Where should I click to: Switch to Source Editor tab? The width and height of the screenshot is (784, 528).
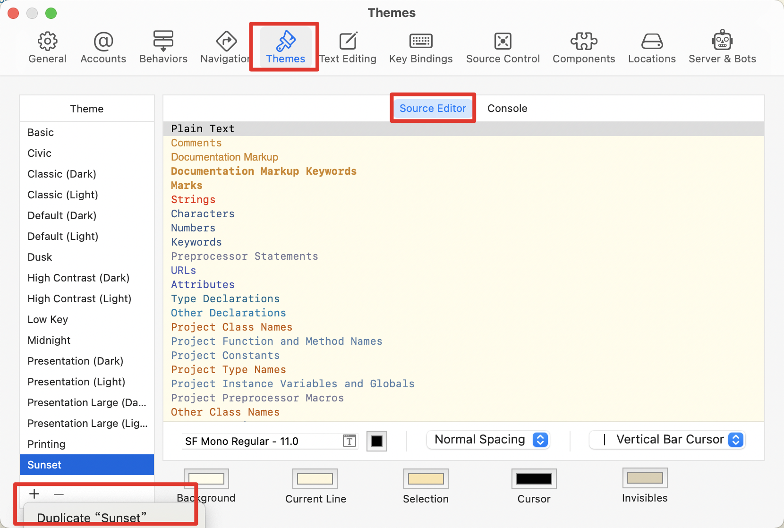(433, 108)
